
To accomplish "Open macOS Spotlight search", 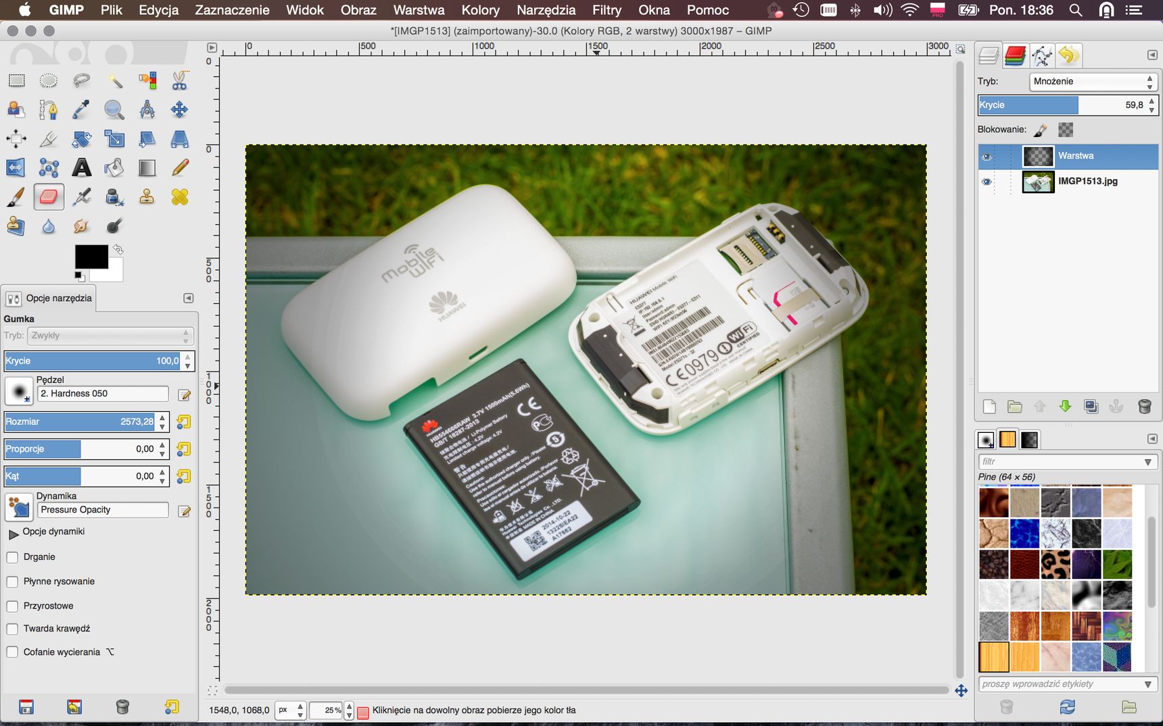I will pos(1076,10).
